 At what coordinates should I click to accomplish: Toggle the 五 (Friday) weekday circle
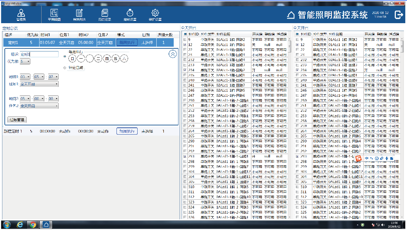point(115,59)
